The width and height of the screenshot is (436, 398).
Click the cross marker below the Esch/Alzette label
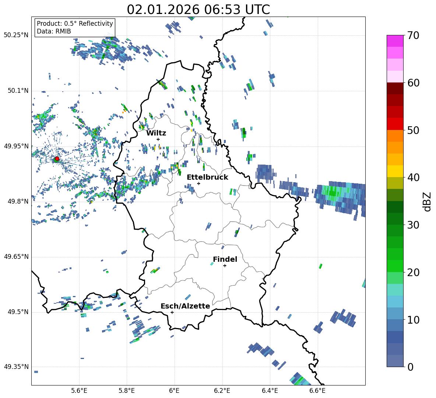pos(172,312)
